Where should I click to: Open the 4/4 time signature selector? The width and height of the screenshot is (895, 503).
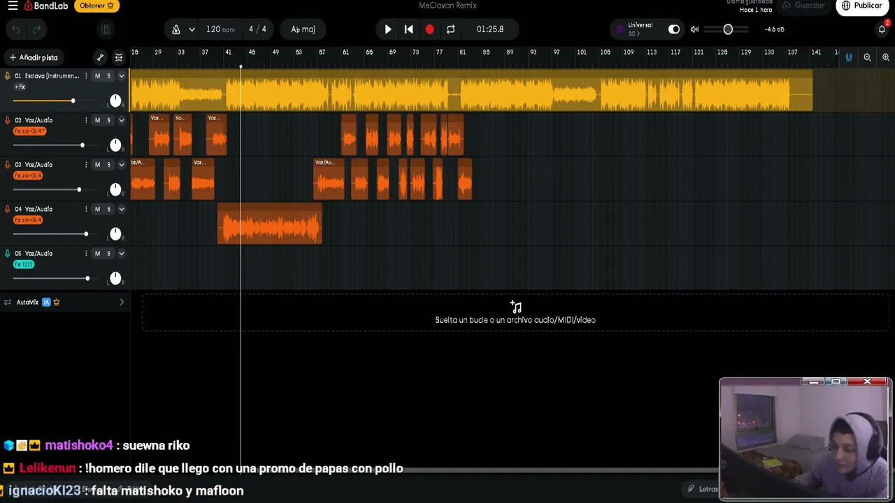point(257,29)
